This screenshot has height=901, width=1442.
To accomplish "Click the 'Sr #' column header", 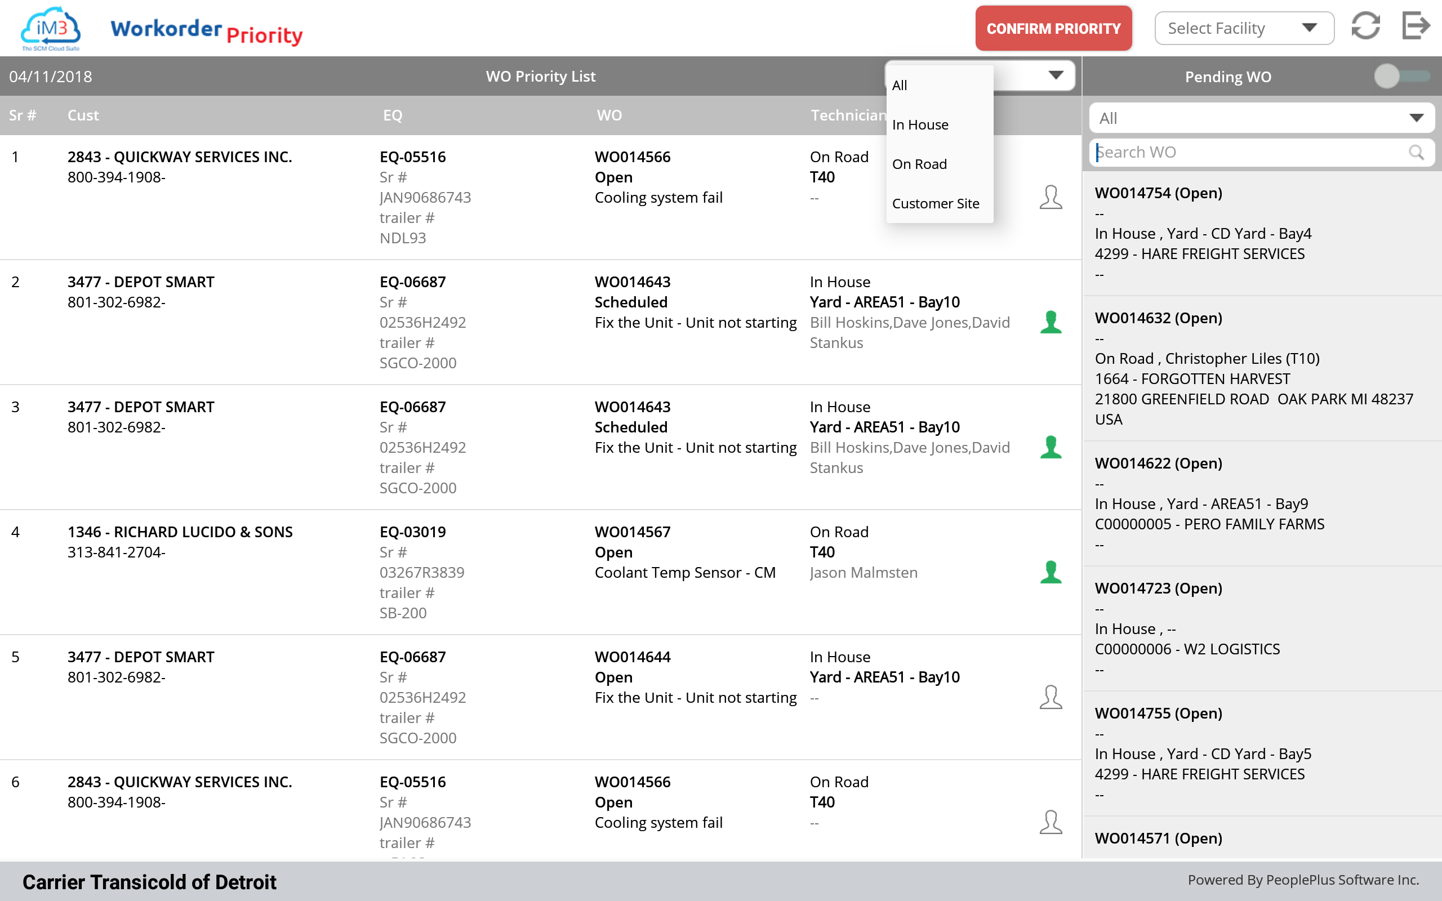I will coord(23,115).
